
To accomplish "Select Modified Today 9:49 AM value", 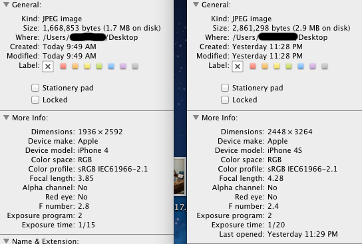I will pyautogui.click(x=70, y=56).
